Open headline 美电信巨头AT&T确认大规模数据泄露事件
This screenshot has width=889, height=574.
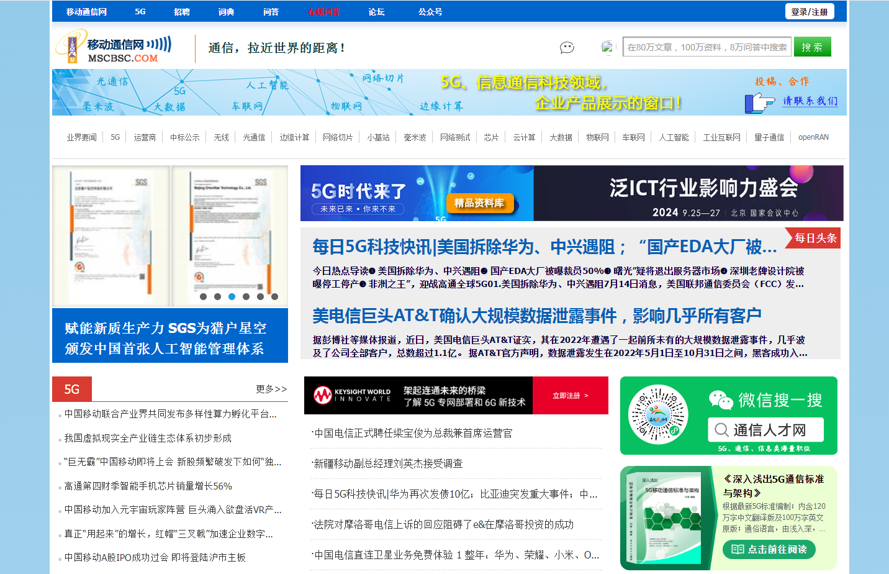click(x=537, y=316)
